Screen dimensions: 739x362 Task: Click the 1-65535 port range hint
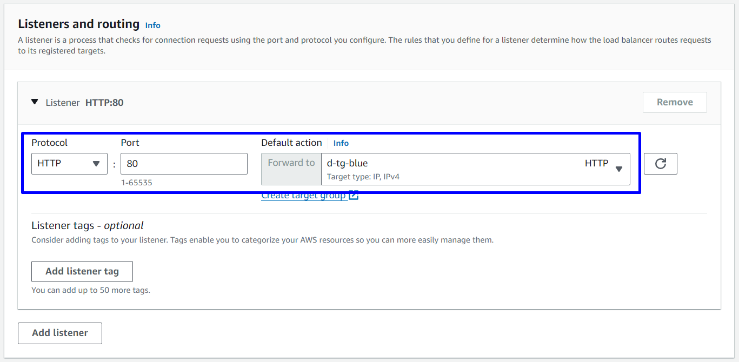(x=137, y=183)
